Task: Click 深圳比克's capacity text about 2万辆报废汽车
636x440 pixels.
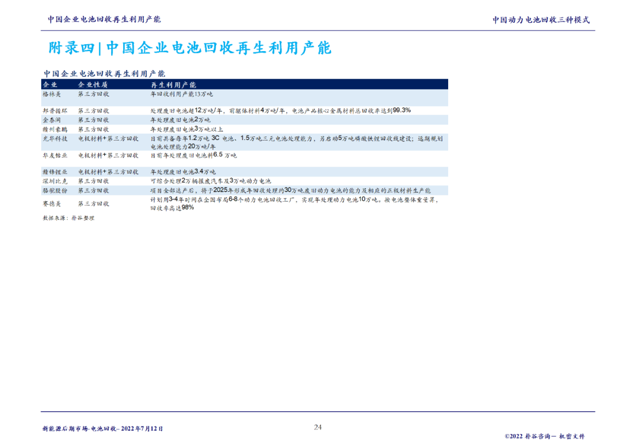Action: (211, 181)
